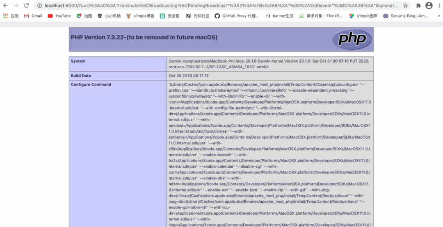Open the 小小机场 bookmark
The image size is (443, 227).
tap(109, 16)
